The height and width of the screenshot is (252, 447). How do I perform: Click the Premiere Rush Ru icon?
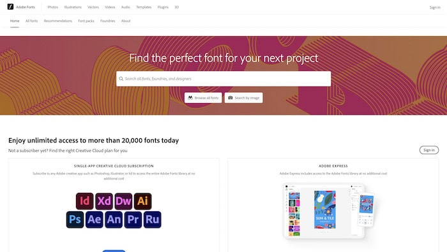click(x=153, y=220)
